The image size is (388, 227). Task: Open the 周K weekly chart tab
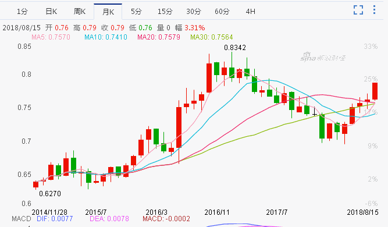click(80, 12)
